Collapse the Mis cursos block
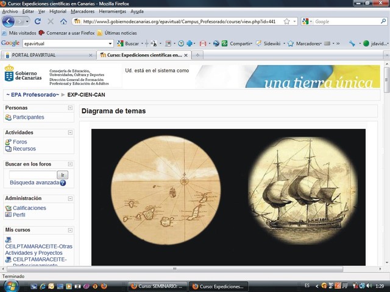 point(70,230)
